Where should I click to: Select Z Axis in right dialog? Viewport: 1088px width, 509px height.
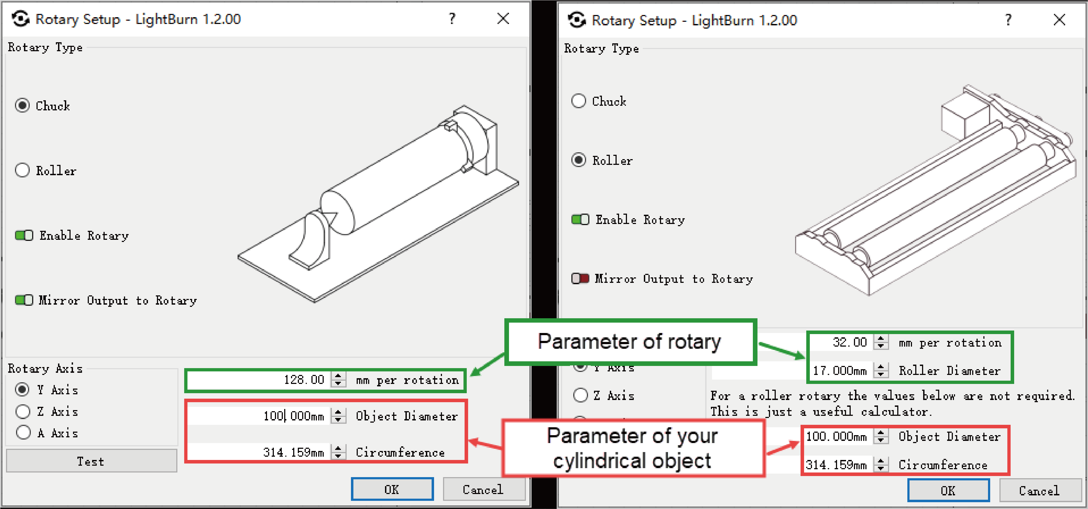tap(604, 395)
